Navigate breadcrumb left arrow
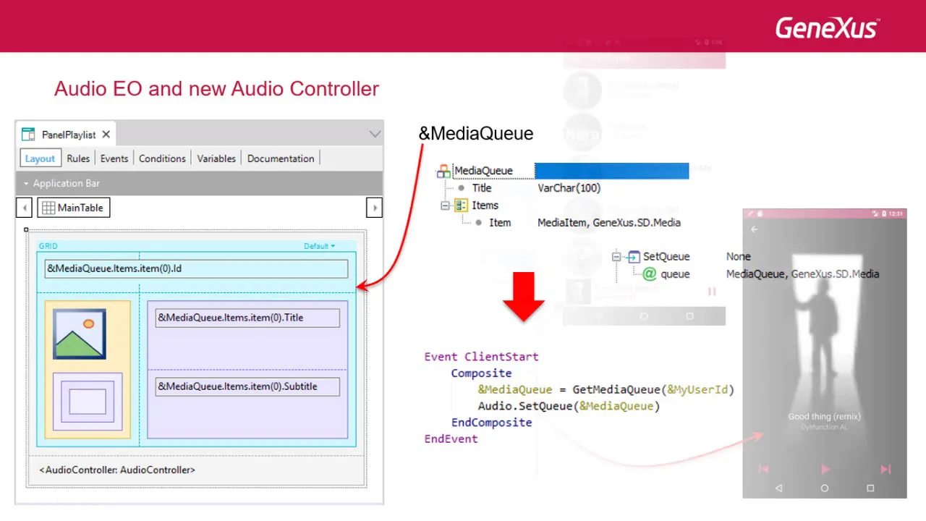Image resolution: width=926 pixels, height=521 pixels. point(24,208)
